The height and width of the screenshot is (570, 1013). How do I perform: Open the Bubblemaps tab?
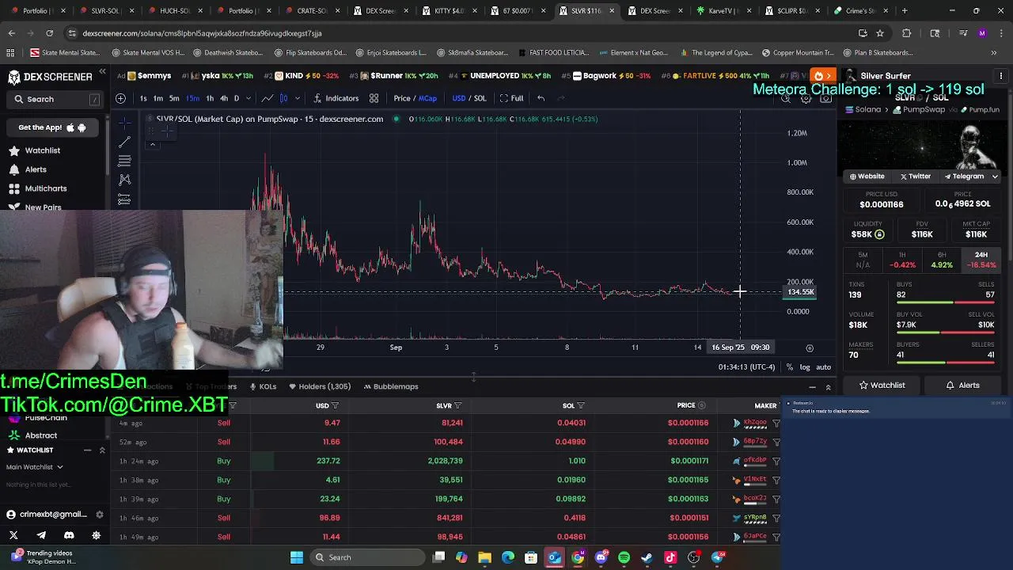point(390,386)
